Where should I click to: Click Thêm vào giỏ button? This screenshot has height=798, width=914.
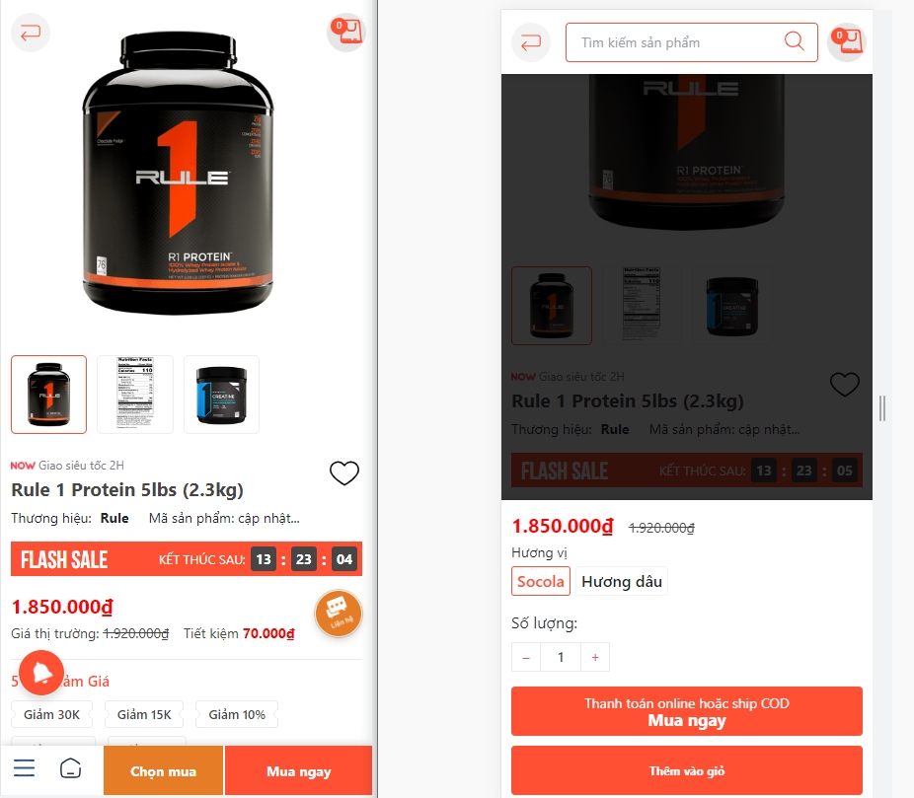pos(687,770)
